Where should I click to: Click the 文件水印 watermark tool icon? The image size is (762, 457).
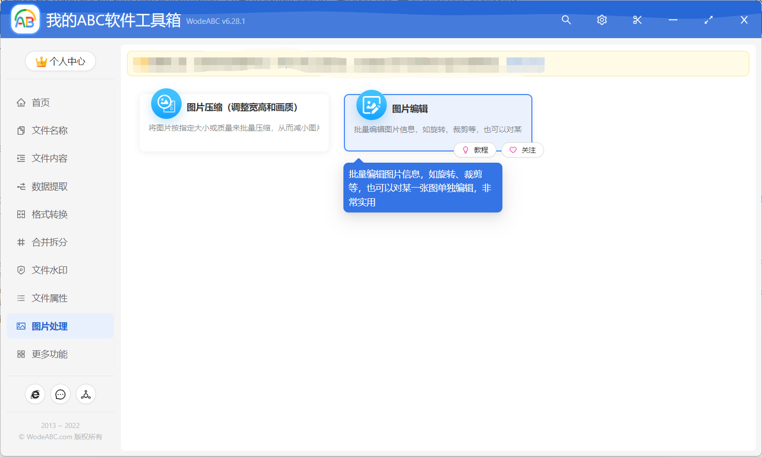[x=20, y=270]
